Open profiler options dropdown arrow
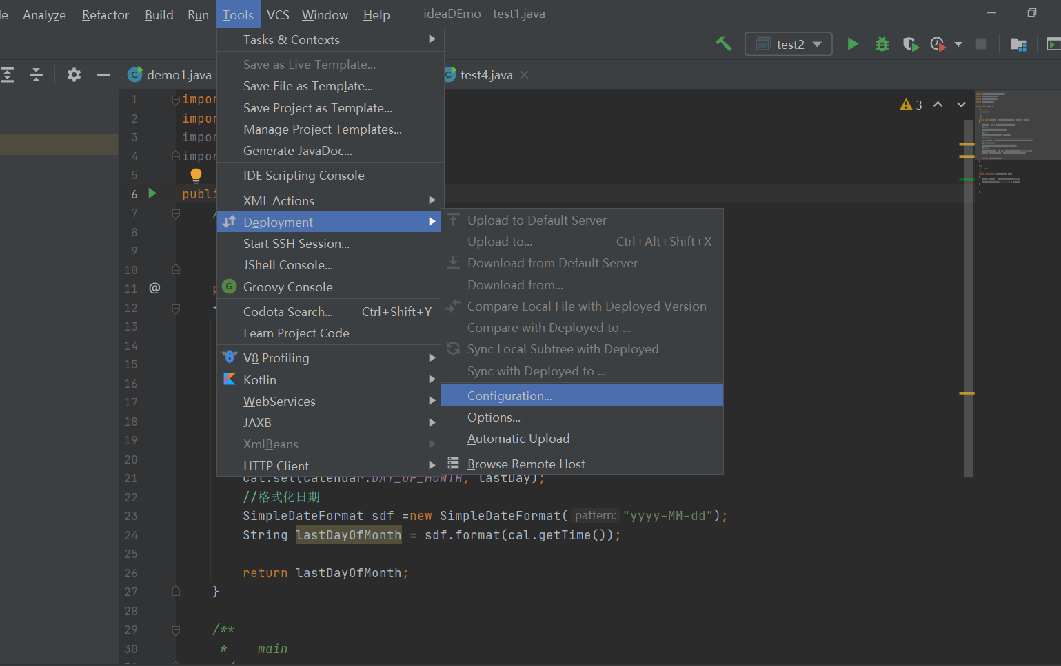 coord(958,44)
